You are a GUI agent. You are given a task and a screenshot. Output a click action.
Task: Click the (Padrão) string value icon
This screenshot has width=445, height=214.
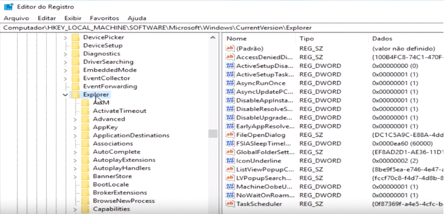pyautogui.click(x=230, y=48)
